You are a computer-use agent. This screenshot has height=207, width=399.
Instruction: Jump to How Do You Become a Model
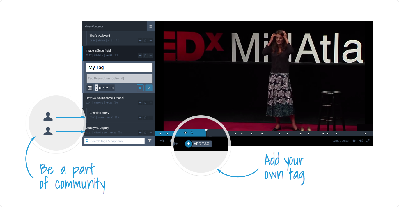(x=105, y=98)
